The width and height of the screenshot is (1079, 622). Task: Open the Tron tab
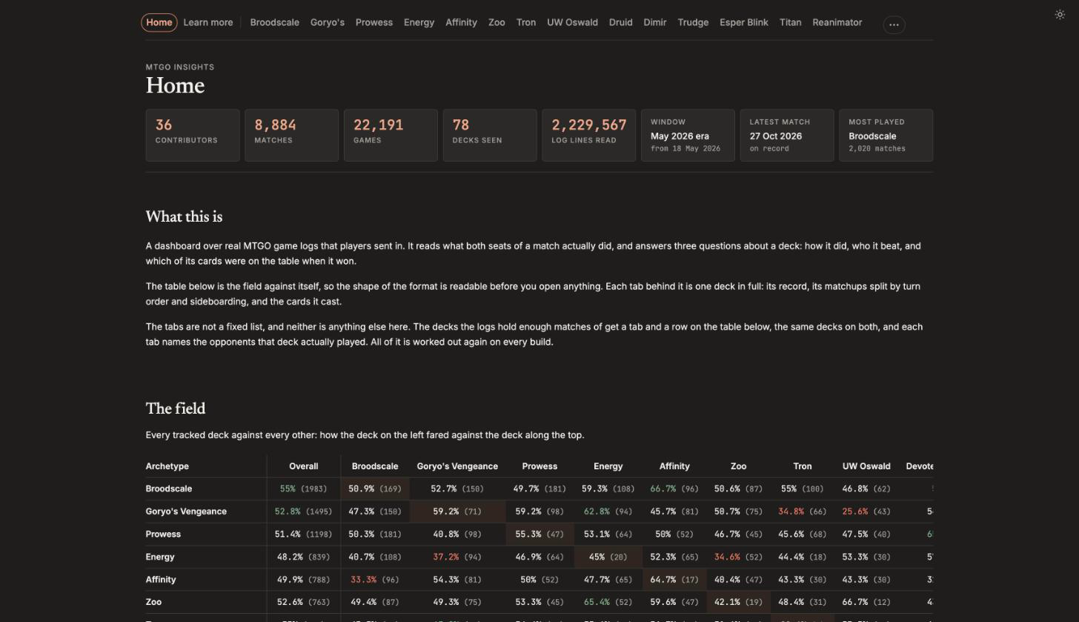pos(526,22)
